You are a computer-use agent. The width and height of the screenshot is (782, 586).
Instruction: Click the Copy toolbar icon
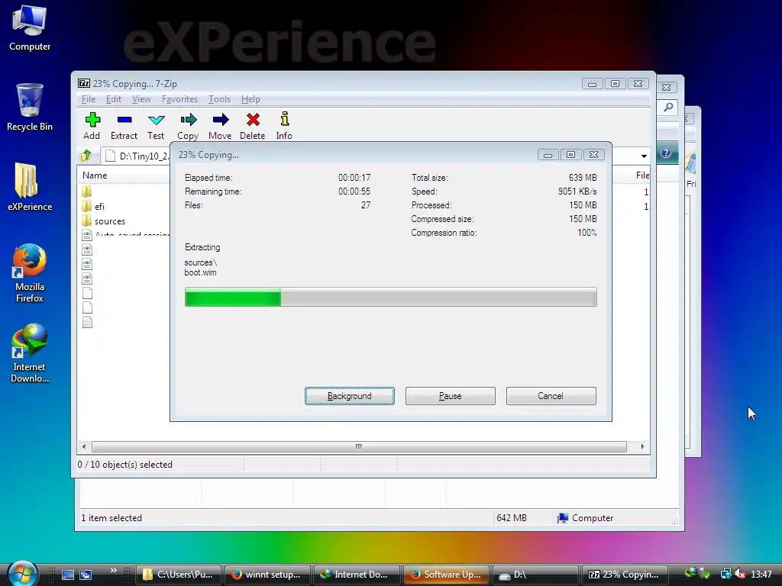click(188, 126)
